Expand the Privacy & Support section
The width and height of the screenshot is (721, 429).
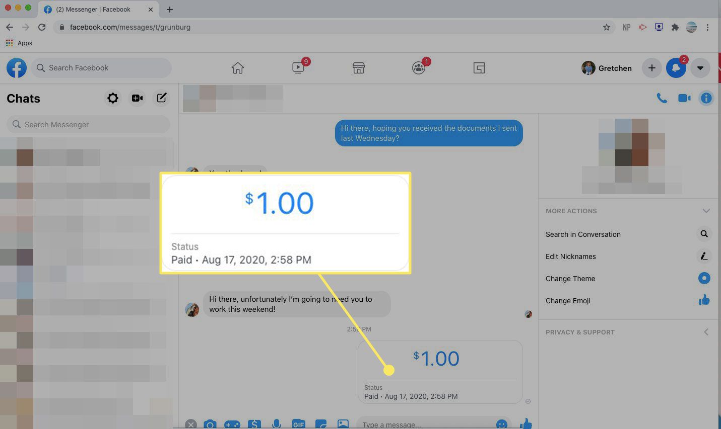[x=706, y=332]
